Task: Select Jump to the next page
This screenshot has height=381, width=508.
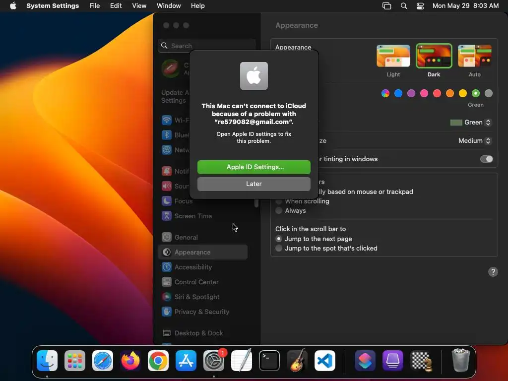Action: point(279,239)
